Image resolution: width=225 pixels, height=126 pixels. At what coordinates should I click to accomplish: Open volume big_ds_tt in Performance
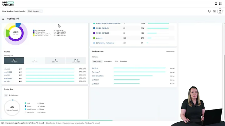(95, 68)
